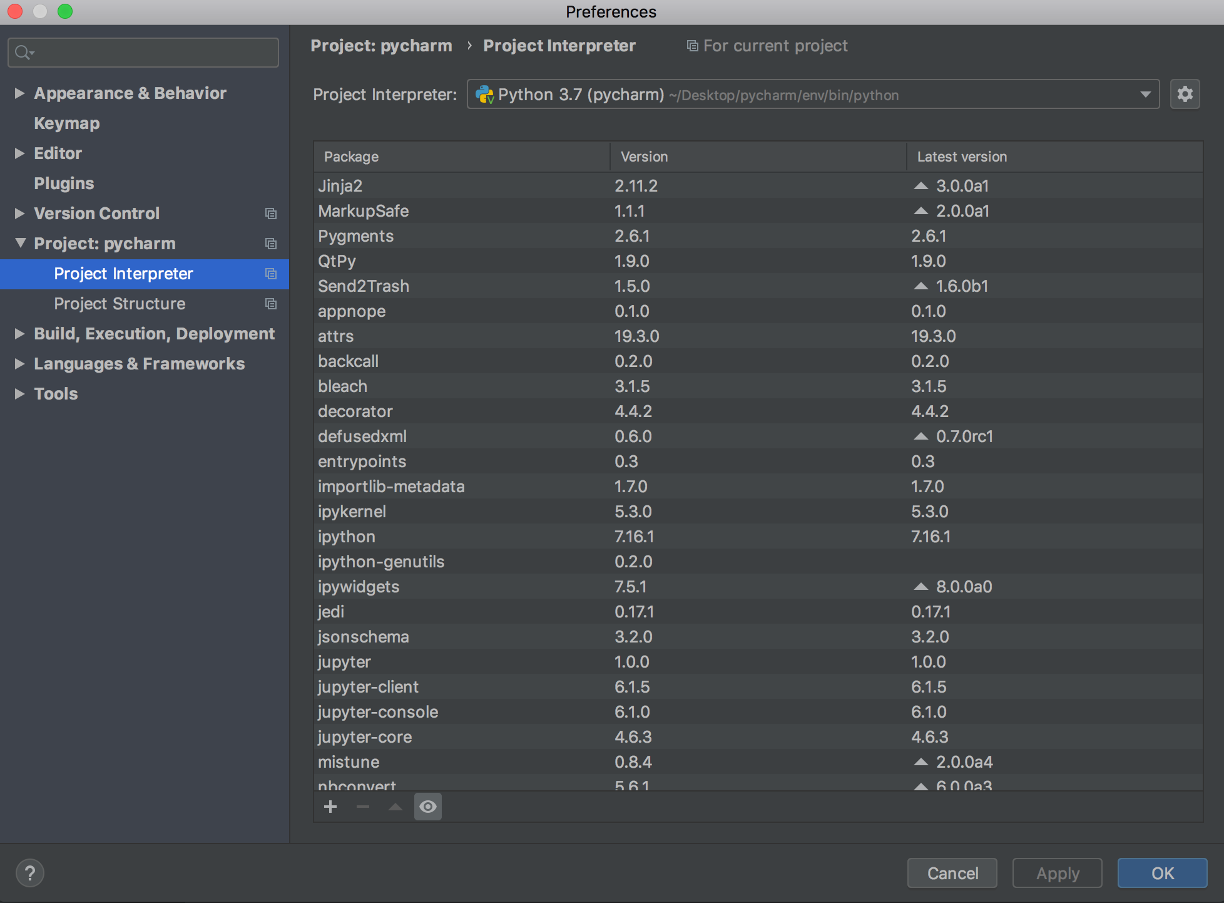Viewport: 1224px width, 903px height.
Task: Click upgrade arrow next to MarkupSafe 2.0.0a1
Action: [921, 211]
